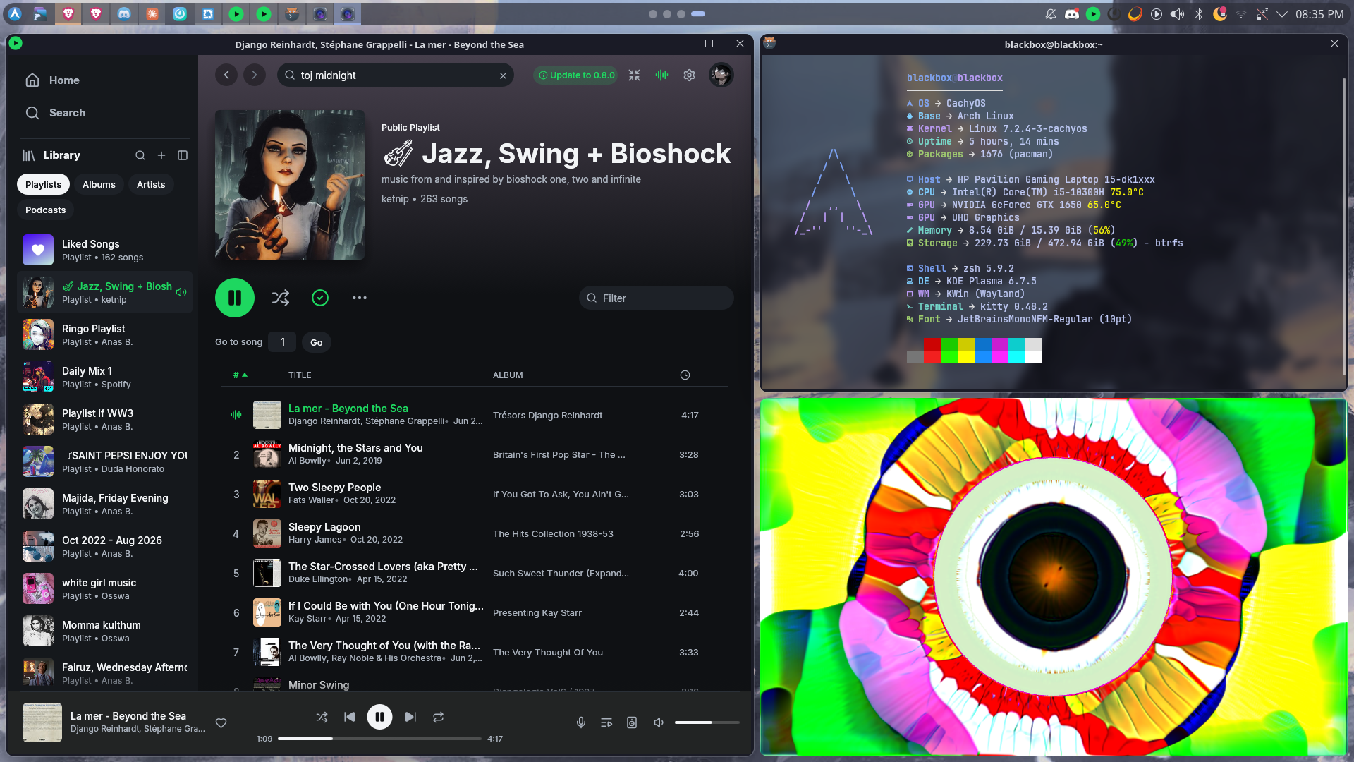
Task: Skip to previous track
Action: [350, 717]
